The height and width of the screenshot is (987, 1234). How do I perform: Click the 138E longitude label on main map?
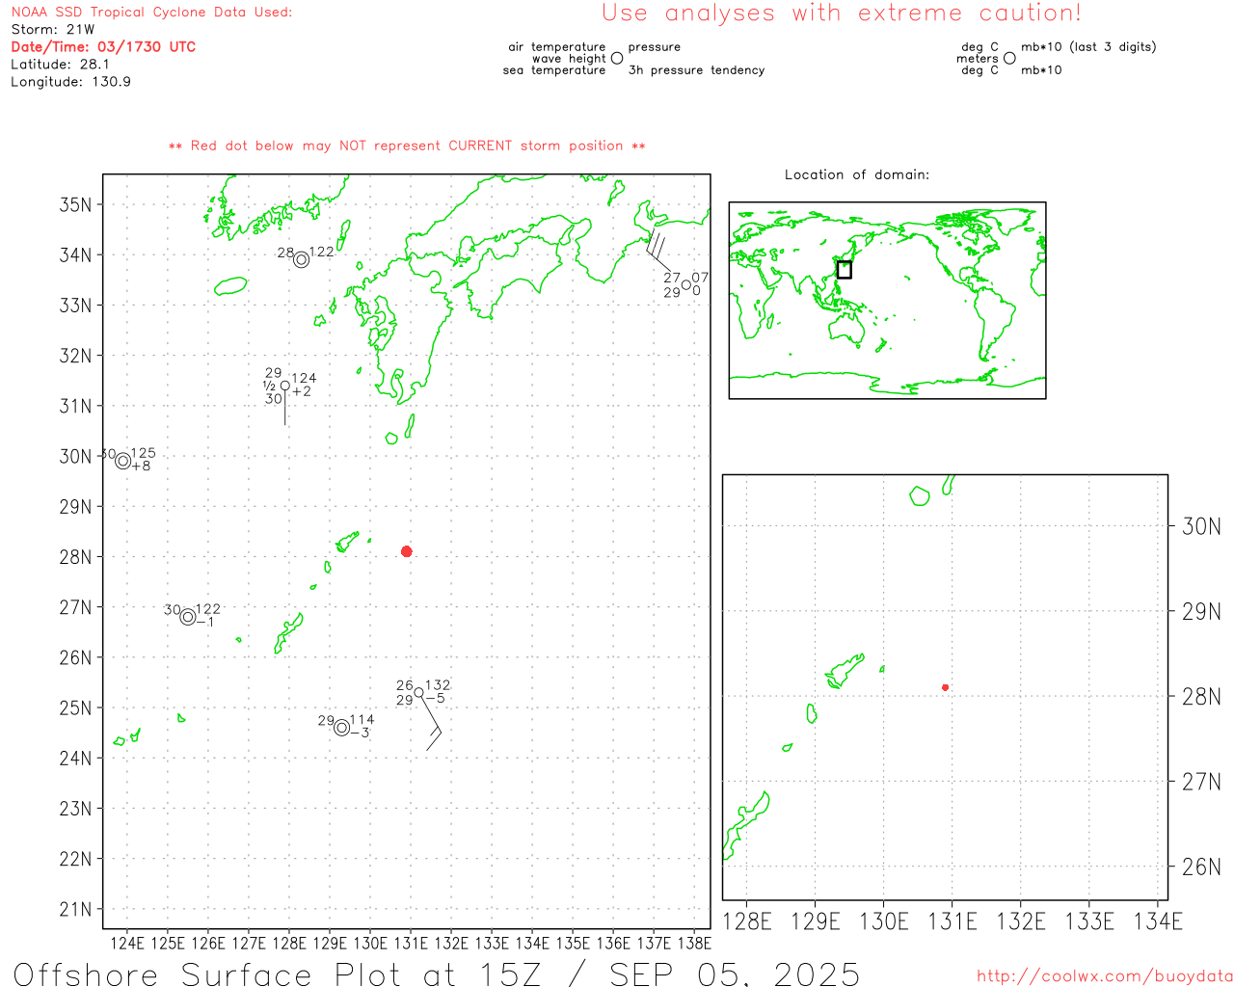694,943
